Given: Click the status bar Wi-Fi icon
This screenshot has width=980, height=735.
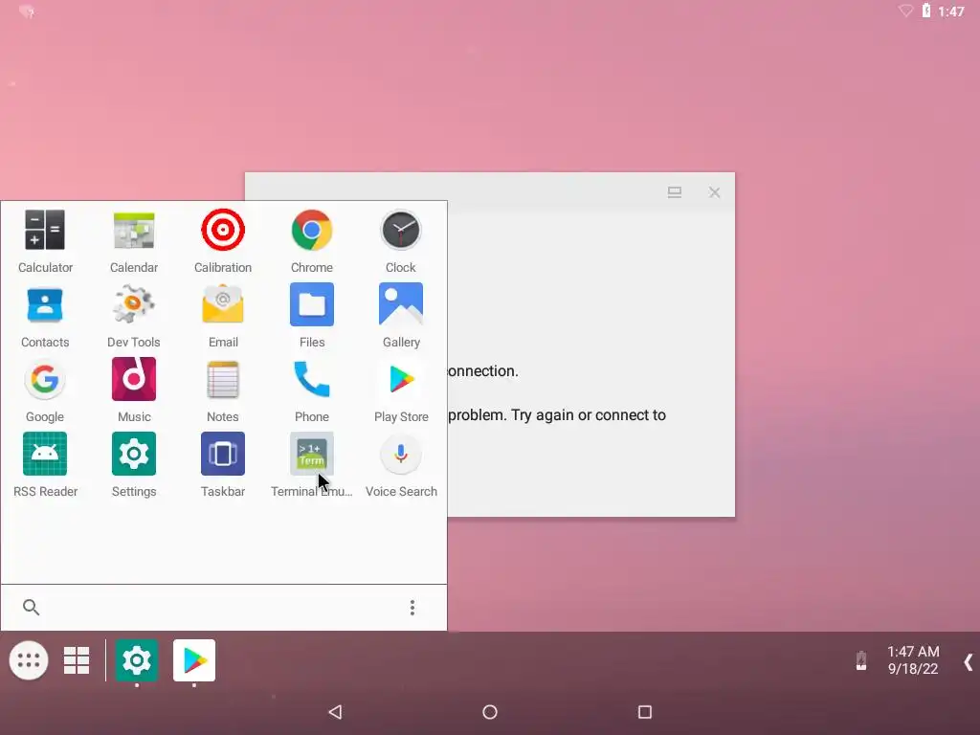Looking at the screenshot, I should pyautogui.click(x=905, y=11).
